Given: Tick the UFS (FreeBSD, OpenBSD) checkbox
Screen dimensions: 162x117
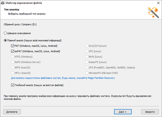Looking at the screenshot, I should pyautogui.click(x=87, y=67).
